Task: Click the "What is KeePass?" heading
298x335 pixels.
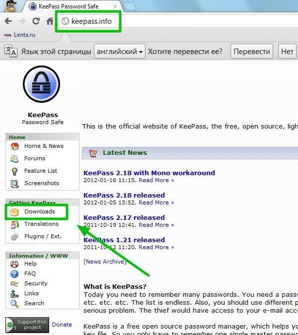Action: click(x=115, y=286)
